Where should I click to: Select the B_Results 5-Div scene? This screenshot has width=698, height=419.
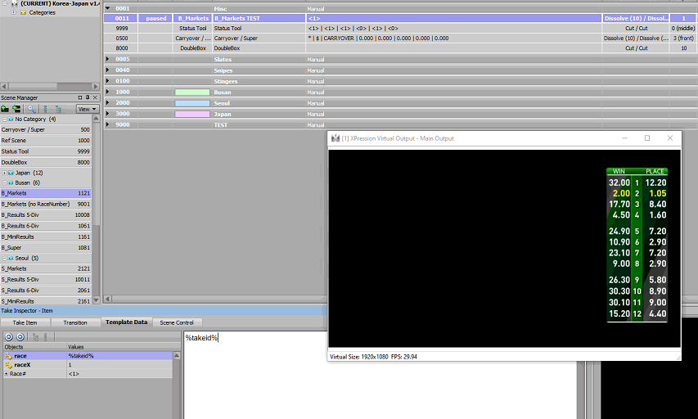coord(46,215)
